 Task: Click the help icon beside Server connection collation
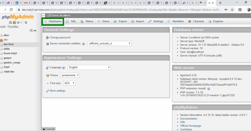tap(83, 44)
